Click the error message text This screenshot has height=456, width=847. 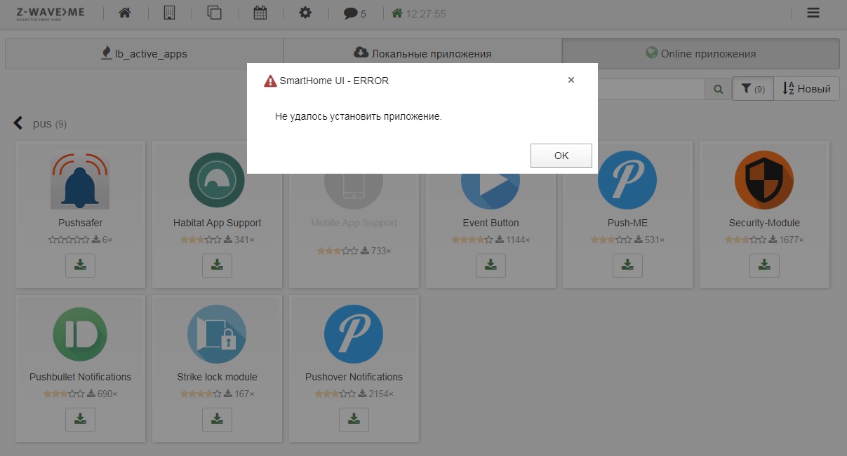(359, 116)
